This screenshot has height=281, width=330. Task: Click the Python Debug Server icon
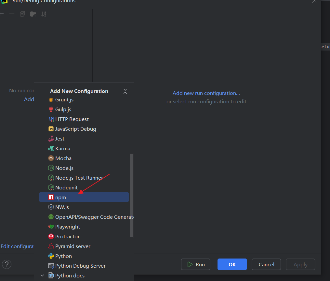tap(51, 266)
